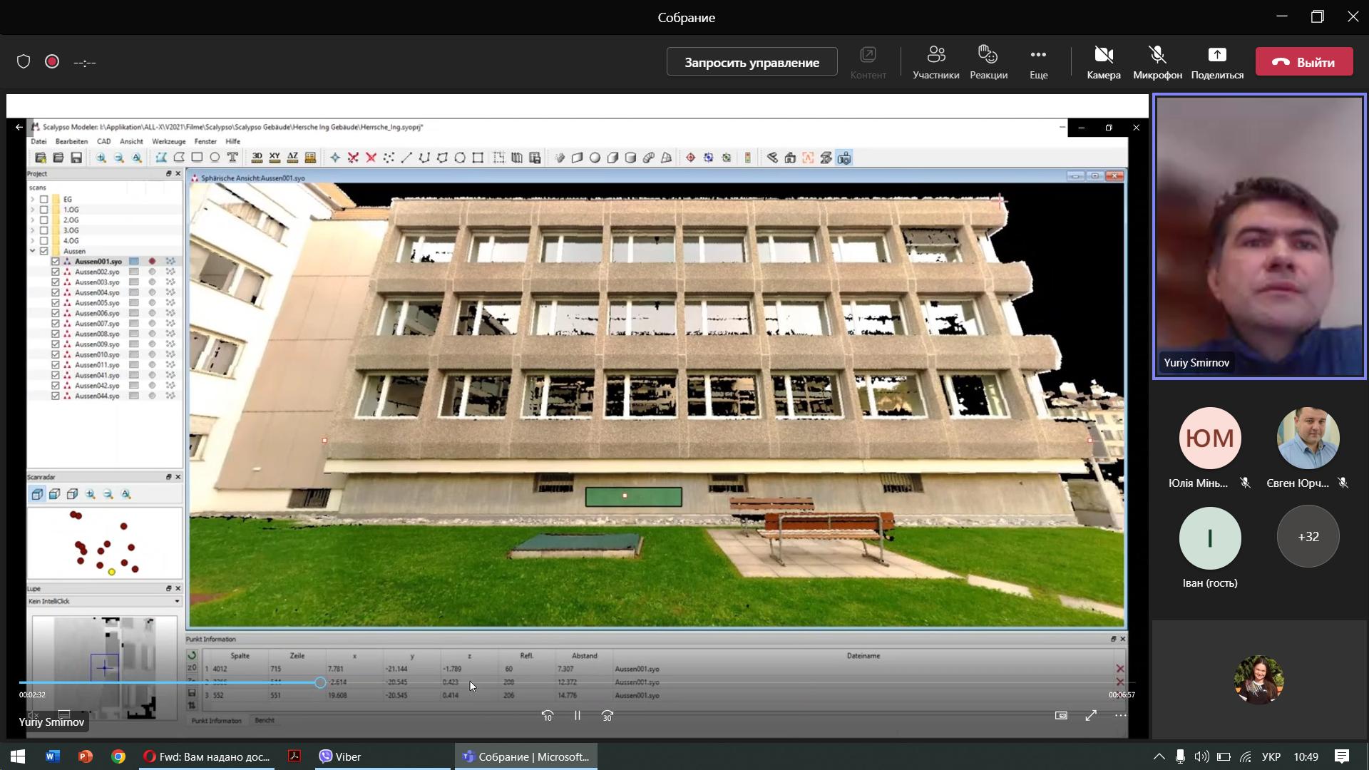Select the text tool icon in toolbar
The image size is (1369, 770).
(232, 158)
